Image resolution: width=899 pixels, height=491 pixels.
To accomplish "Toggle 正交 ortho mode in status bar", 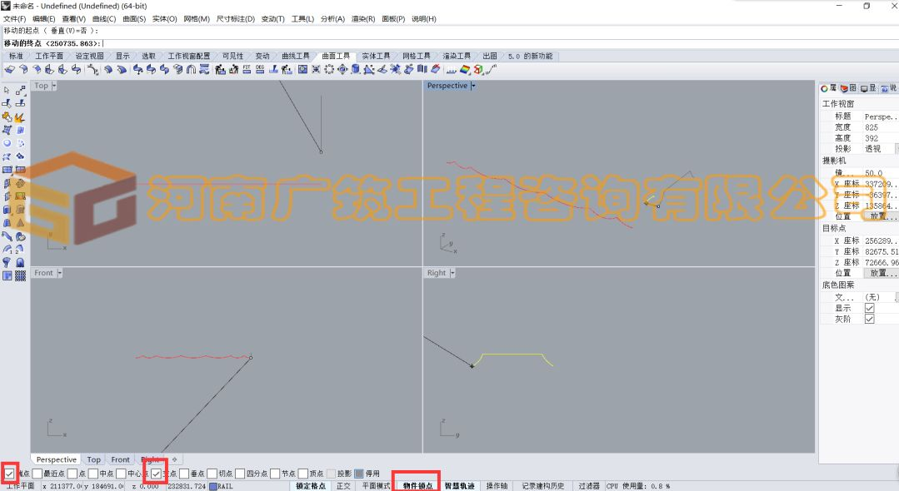I will click(x=343, y=486).
